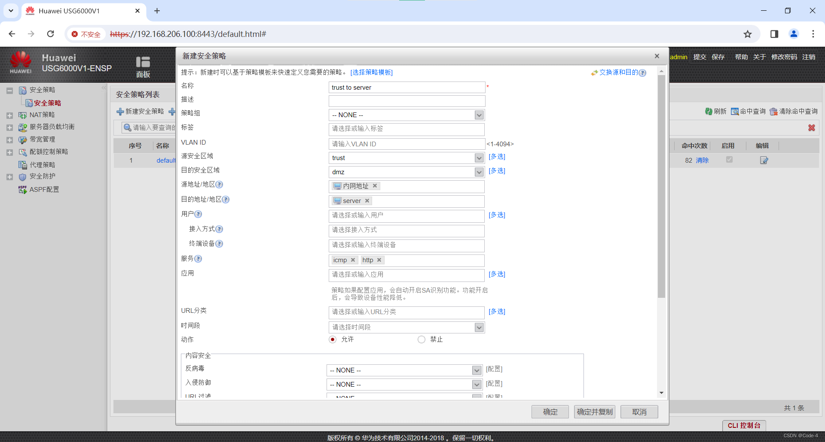Open help icon next to 用户
Screen dimensions: 825x442
click(198, 214)
